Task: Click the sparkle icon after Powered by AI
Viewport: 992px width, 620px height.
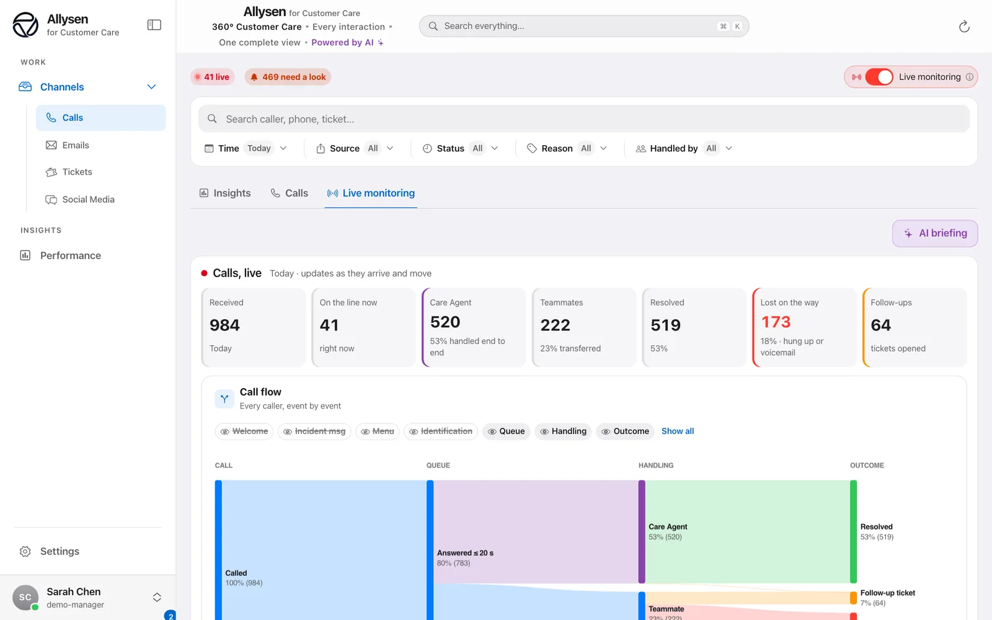Action: tap(381, 43)
